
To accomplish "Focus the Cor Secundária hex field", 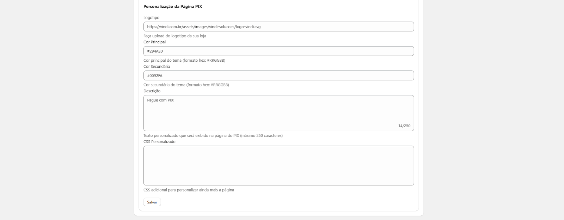I will [x=278, y=75].
